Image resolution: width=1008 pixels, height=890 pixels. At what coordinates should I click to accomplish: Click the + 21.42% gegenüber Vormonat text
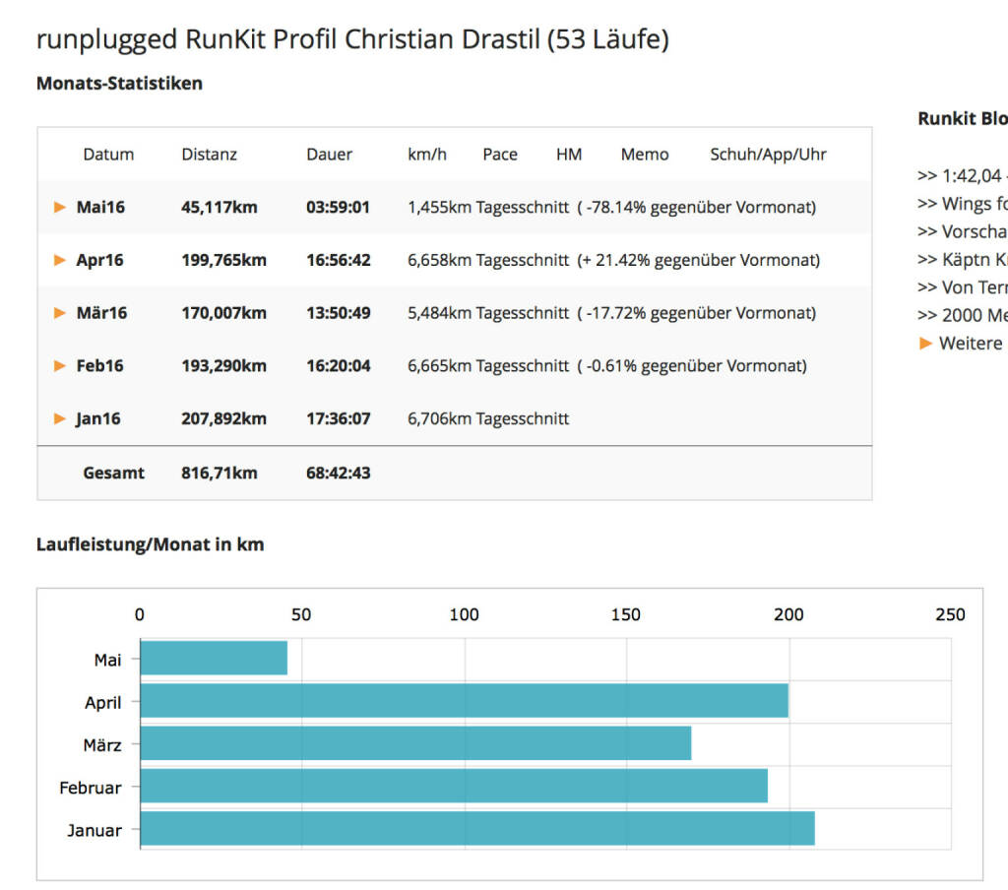(x=699, y=260)
